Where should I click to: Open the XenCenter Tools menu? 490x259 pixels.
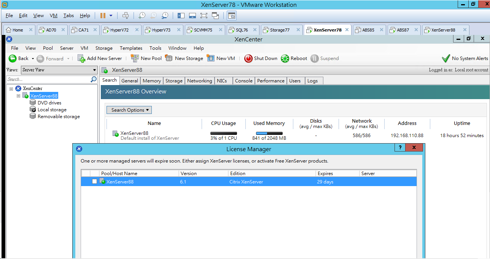(x=156, y=48)
